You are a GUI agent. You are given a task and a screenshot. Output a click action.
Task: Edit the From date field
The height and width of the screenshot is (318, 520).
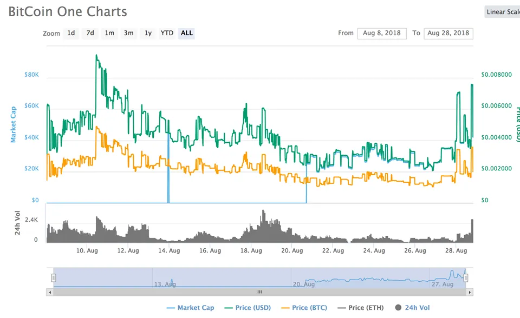pos(382,33)
